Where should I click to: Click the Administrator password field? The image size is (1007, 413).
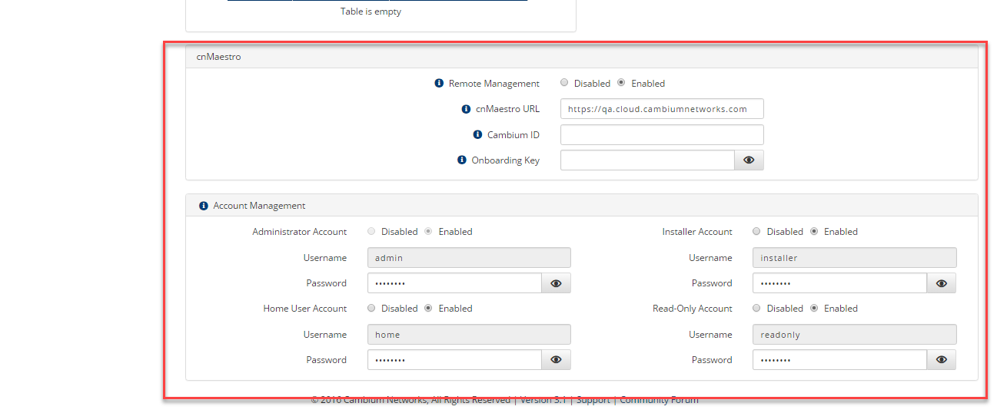455,283
